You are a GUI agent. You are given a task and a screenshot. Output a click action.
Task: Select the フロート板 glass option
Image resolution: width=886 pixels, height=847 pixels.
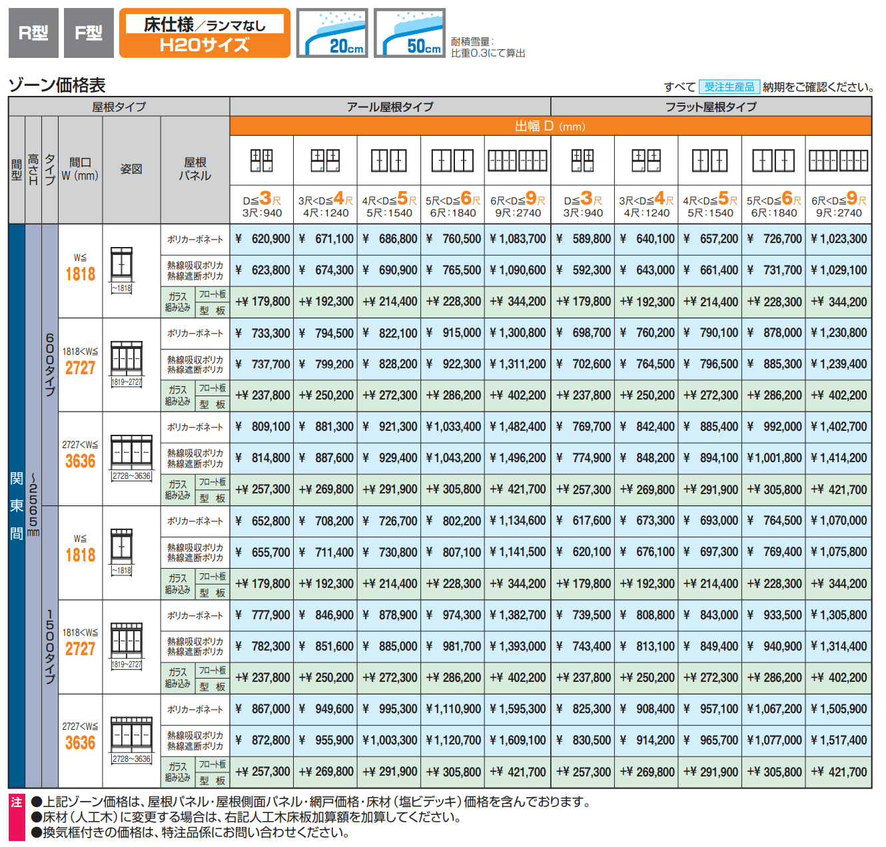tap(212, 295)
